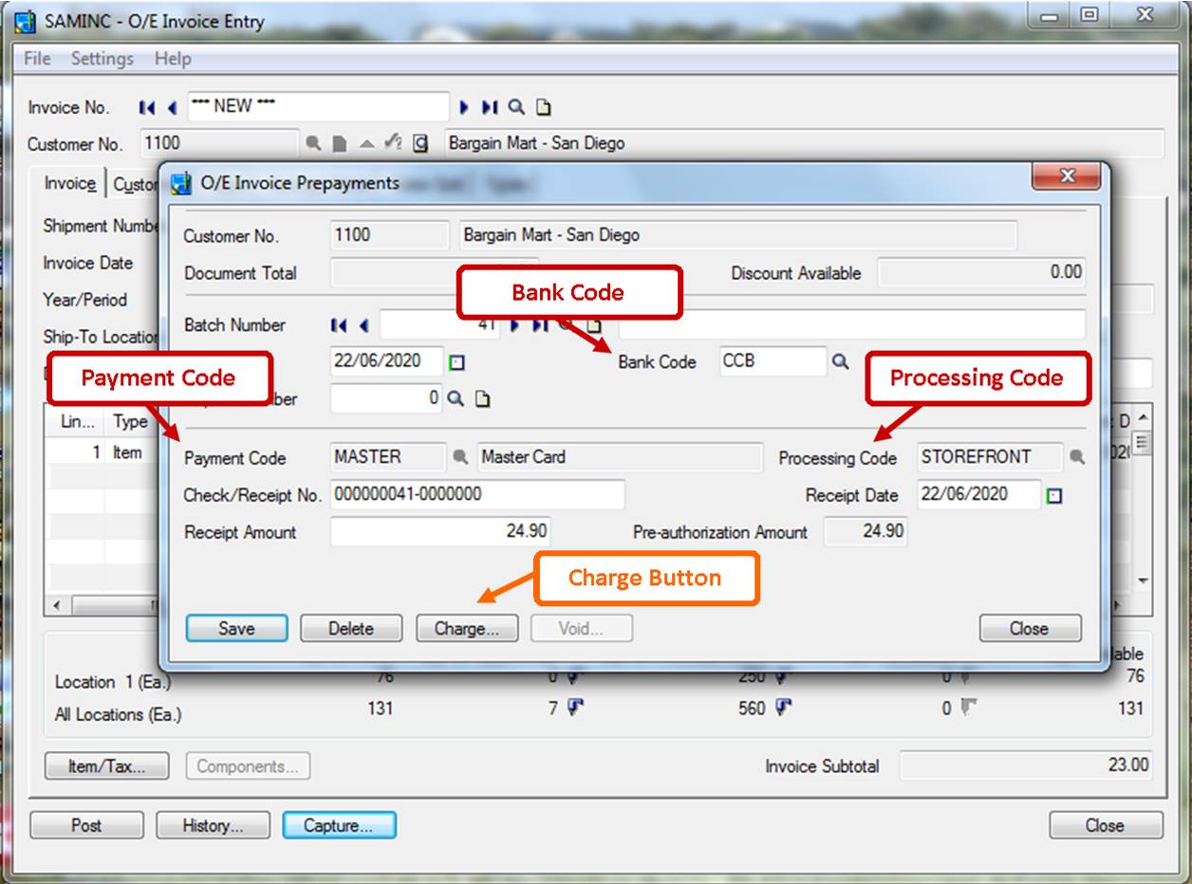The height and width of the screenshot is (884, 1192).
Task: Drill down on 560 All Locations quantity
Action: click(x=781, y=708)
